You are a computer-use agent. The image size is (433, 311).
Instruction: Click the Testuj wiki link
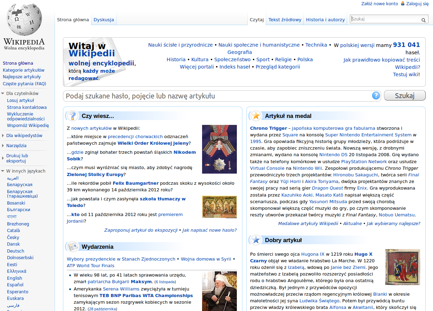(x=406, y=74)
